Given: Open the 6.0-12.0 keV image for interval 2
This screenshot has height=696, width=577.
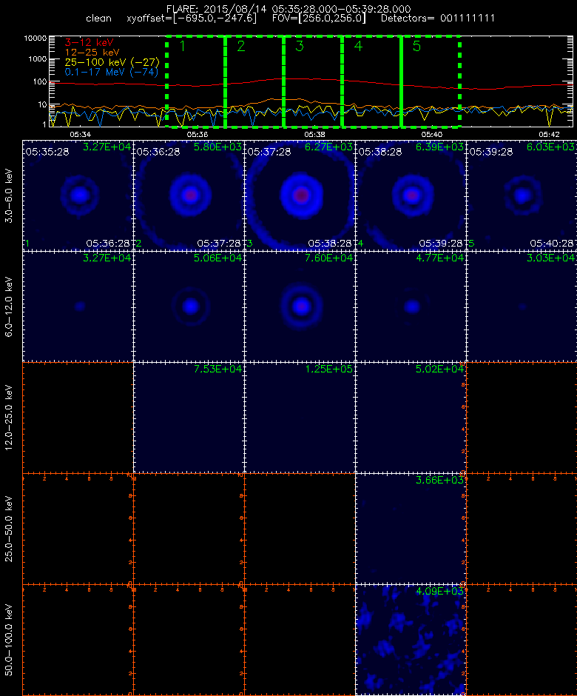Looking at the screenshot, I should 189,307.
